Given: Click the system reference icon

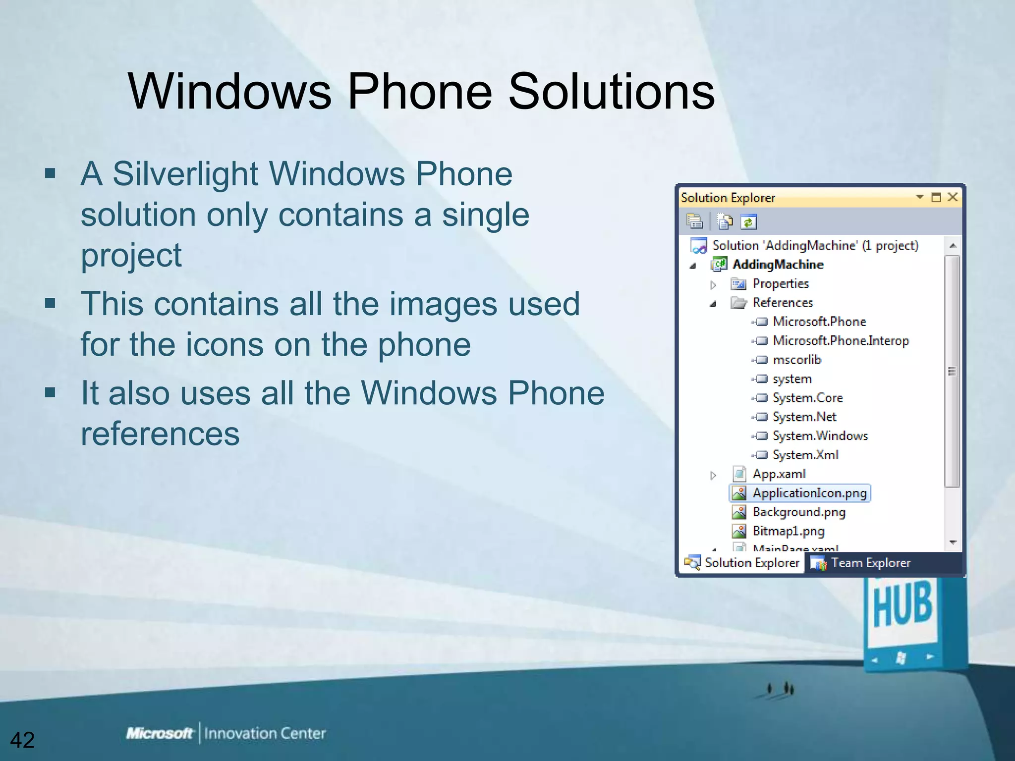Looking at the screenshot, I should pyautogui.click(x=760, y=379).
